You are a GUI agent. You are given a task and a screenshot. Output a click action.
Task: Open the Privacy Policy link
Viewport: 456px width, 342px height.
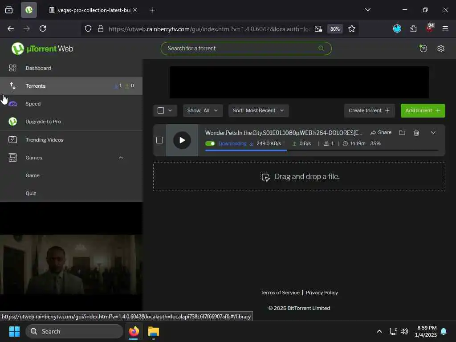tap(322, 293)
